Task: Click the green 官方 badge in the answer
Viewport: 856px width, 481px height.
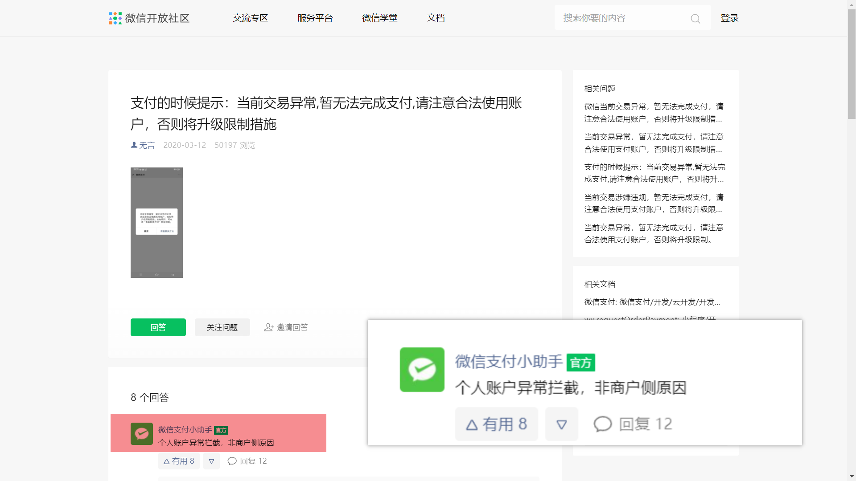Action: (x=221, y=430)
